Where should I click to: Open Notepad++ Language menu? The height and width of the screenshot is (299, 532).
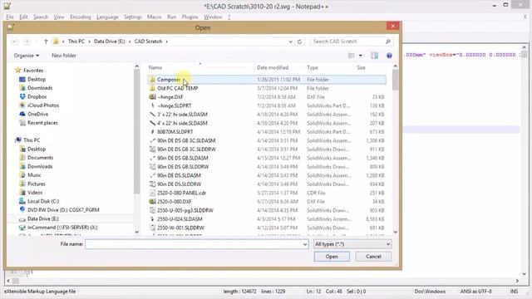[x=107, y=17]
